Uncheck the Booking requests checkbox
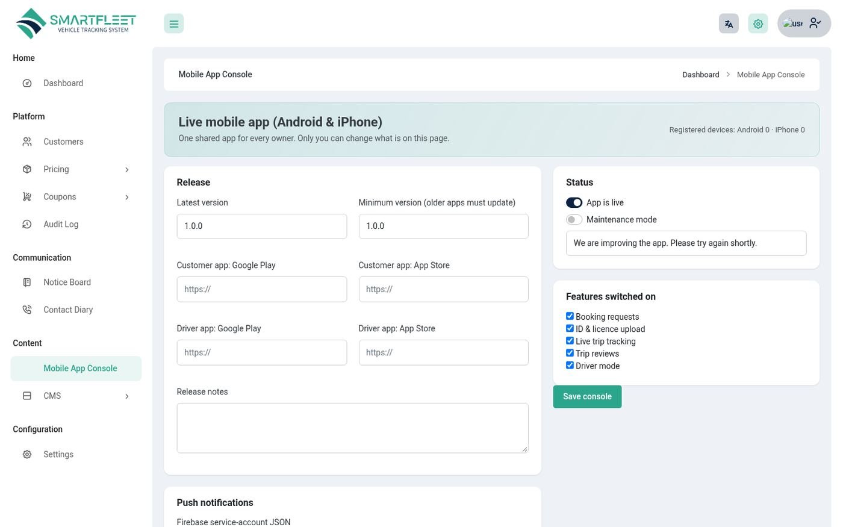 (570, 316)
